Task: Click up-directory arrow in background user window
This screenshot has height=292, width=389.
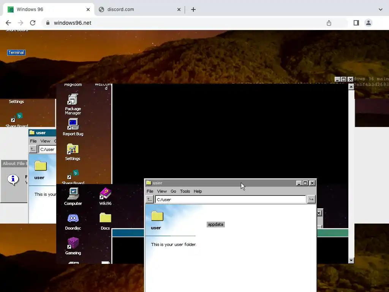Action: [33, 149]
